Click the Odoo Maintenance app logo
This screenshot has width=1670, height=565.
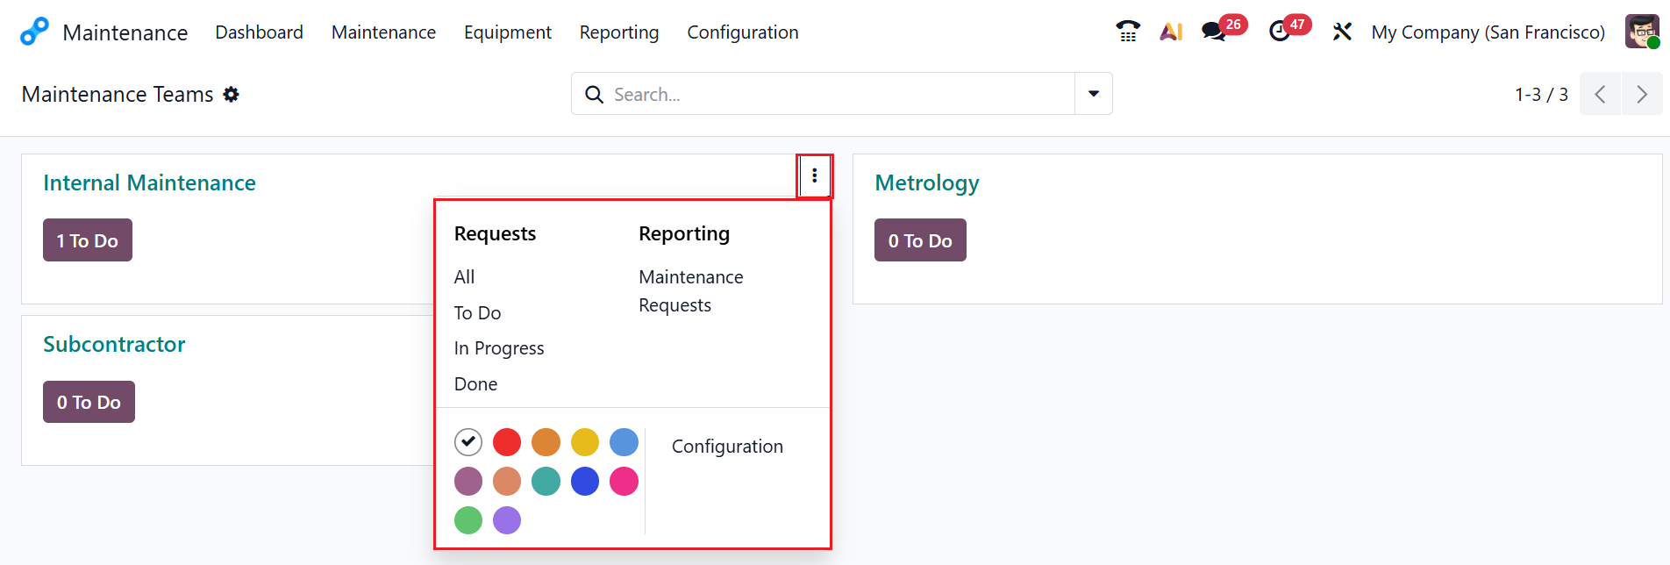click(x=34, y=32)
